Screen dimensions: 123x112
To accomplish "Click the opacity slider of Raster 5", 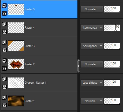I will pyautogui.click(x=112, y=9).
